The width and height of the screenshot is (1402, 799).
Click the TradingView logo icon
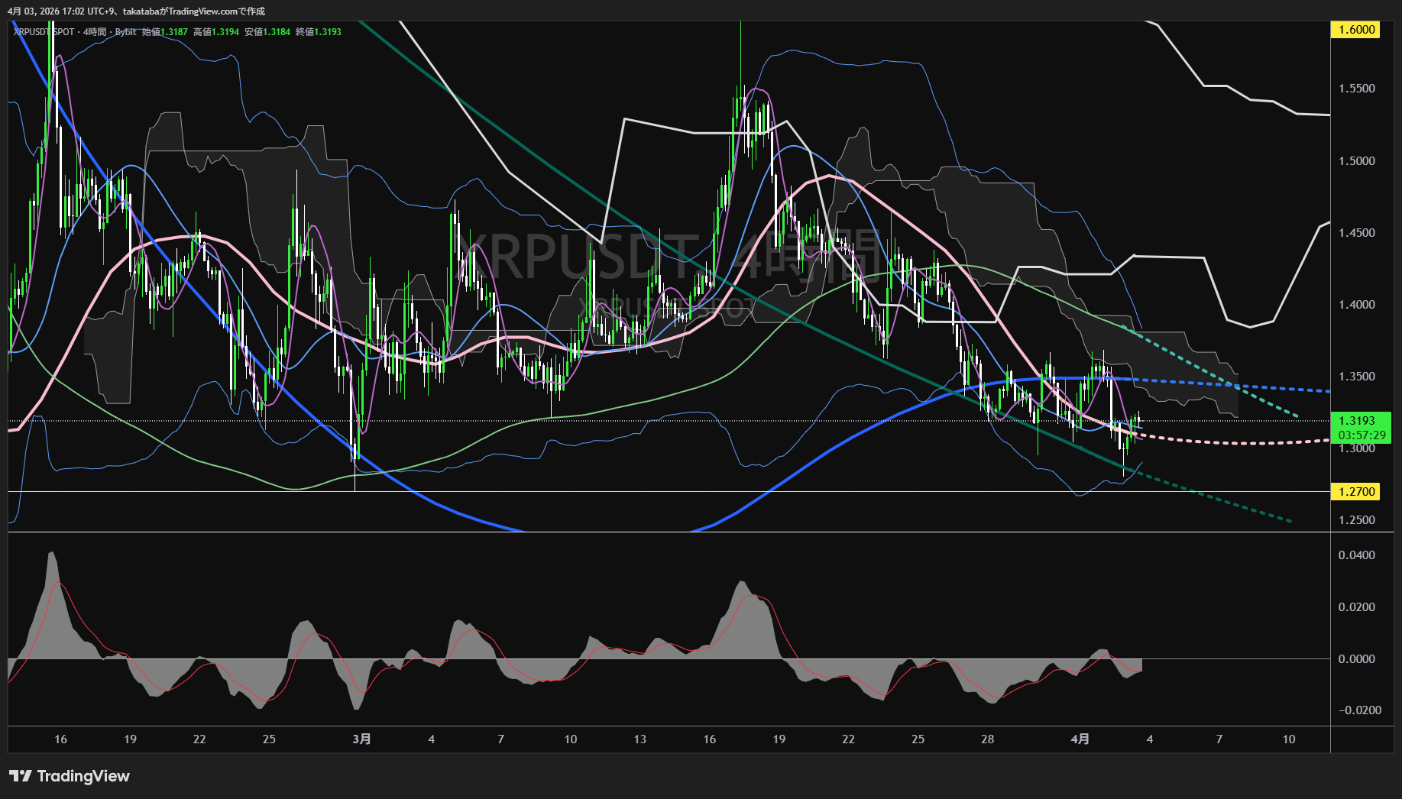(20, 776)
